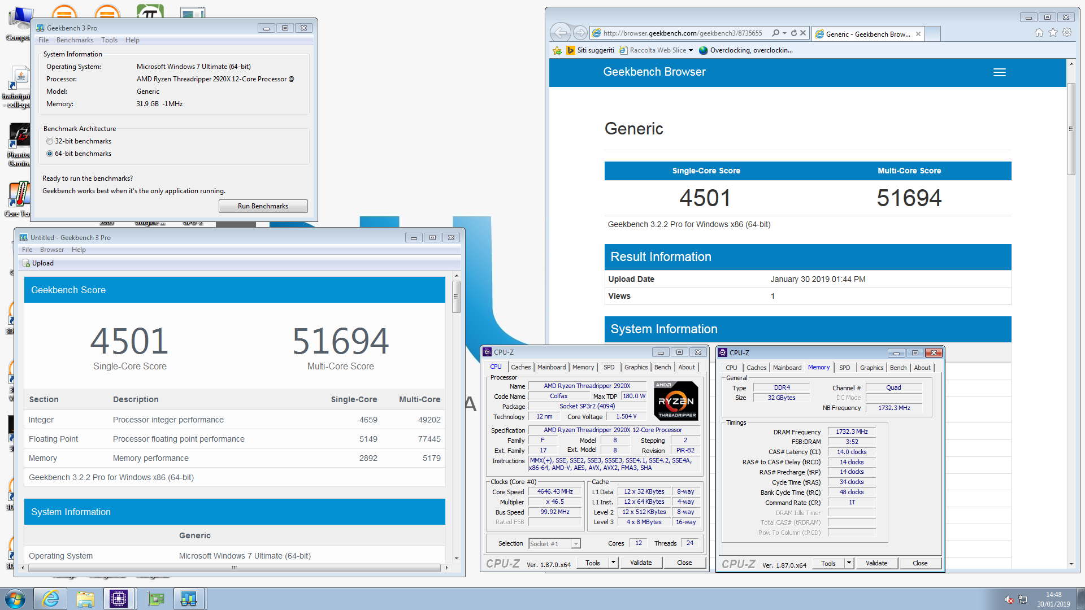
Task: Switch to Geekbench taskbar icon
Action: [x=188, y=599]
